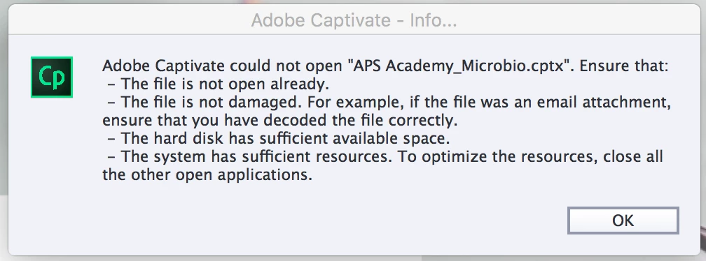Click 'Adobe Captivate could not open' message start
This screenshot has width=706, height=261.
pyautogui.click(x=223, y=66)
